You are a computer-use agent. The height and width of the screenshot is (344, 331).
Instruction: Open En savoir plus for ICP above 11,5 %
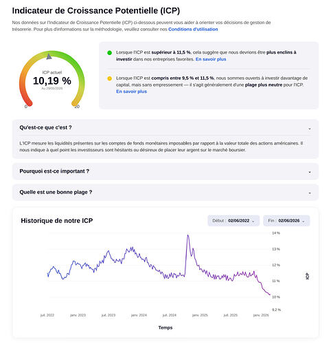click(x=211, y=59)
